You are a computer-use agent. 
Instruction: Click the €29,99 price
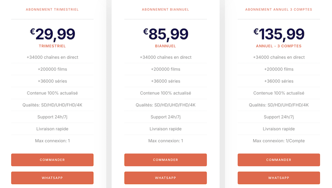53,34
